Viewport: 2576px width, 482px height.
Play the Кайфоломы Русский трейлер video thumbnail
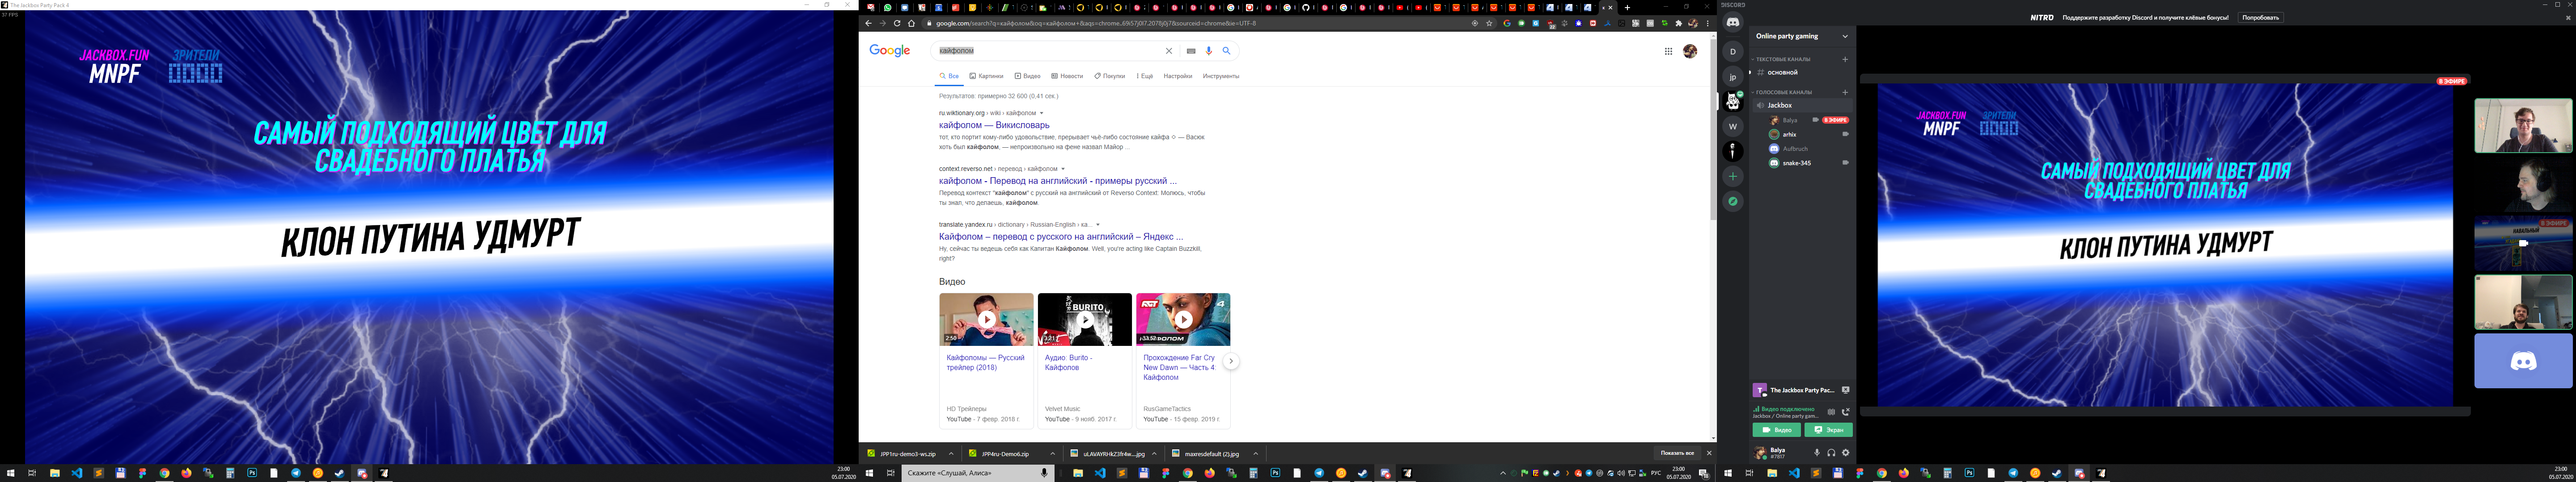point(986,320)
